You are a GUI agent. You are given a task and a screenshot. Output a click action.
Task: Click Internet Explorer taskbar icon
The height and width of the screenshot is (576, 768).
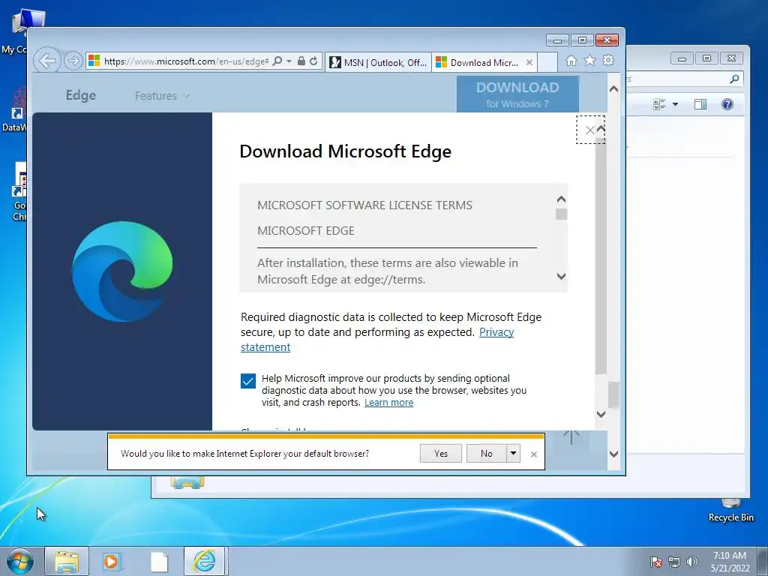click(x=204, y=561)
